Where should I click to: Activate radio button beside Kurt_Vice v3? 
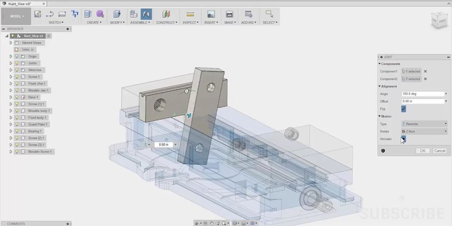click(x=49, y=36)
